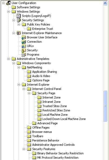Click the Security Settings lock icon

click(x=19, y=20)
